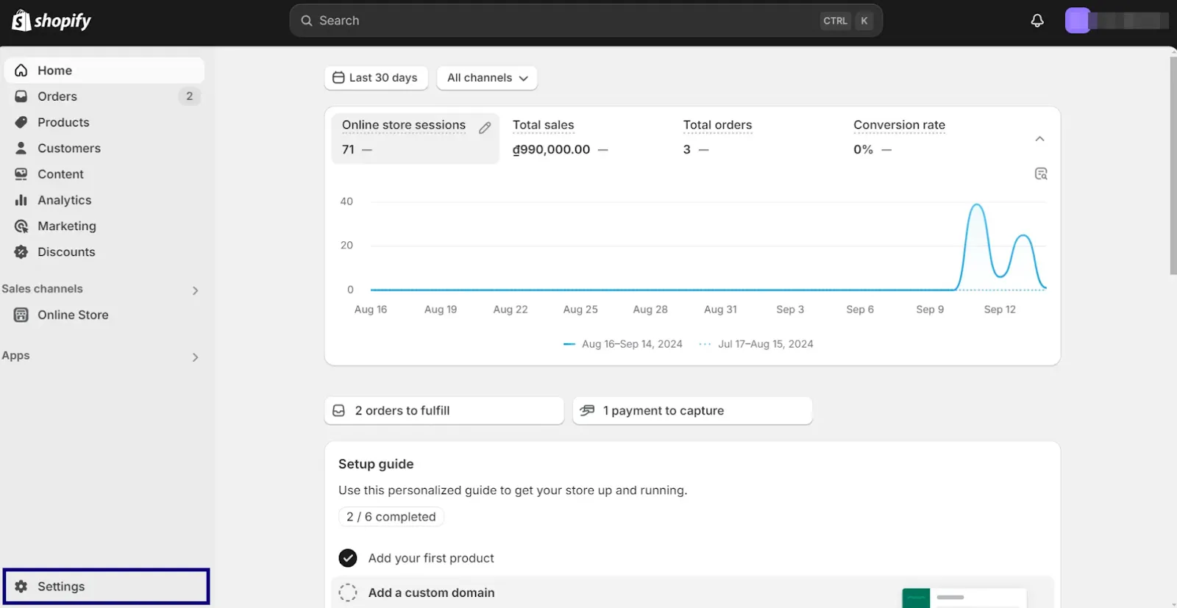Select Customers in the sidebar
The image size is (1177, 608).
(x=104, y=148)
